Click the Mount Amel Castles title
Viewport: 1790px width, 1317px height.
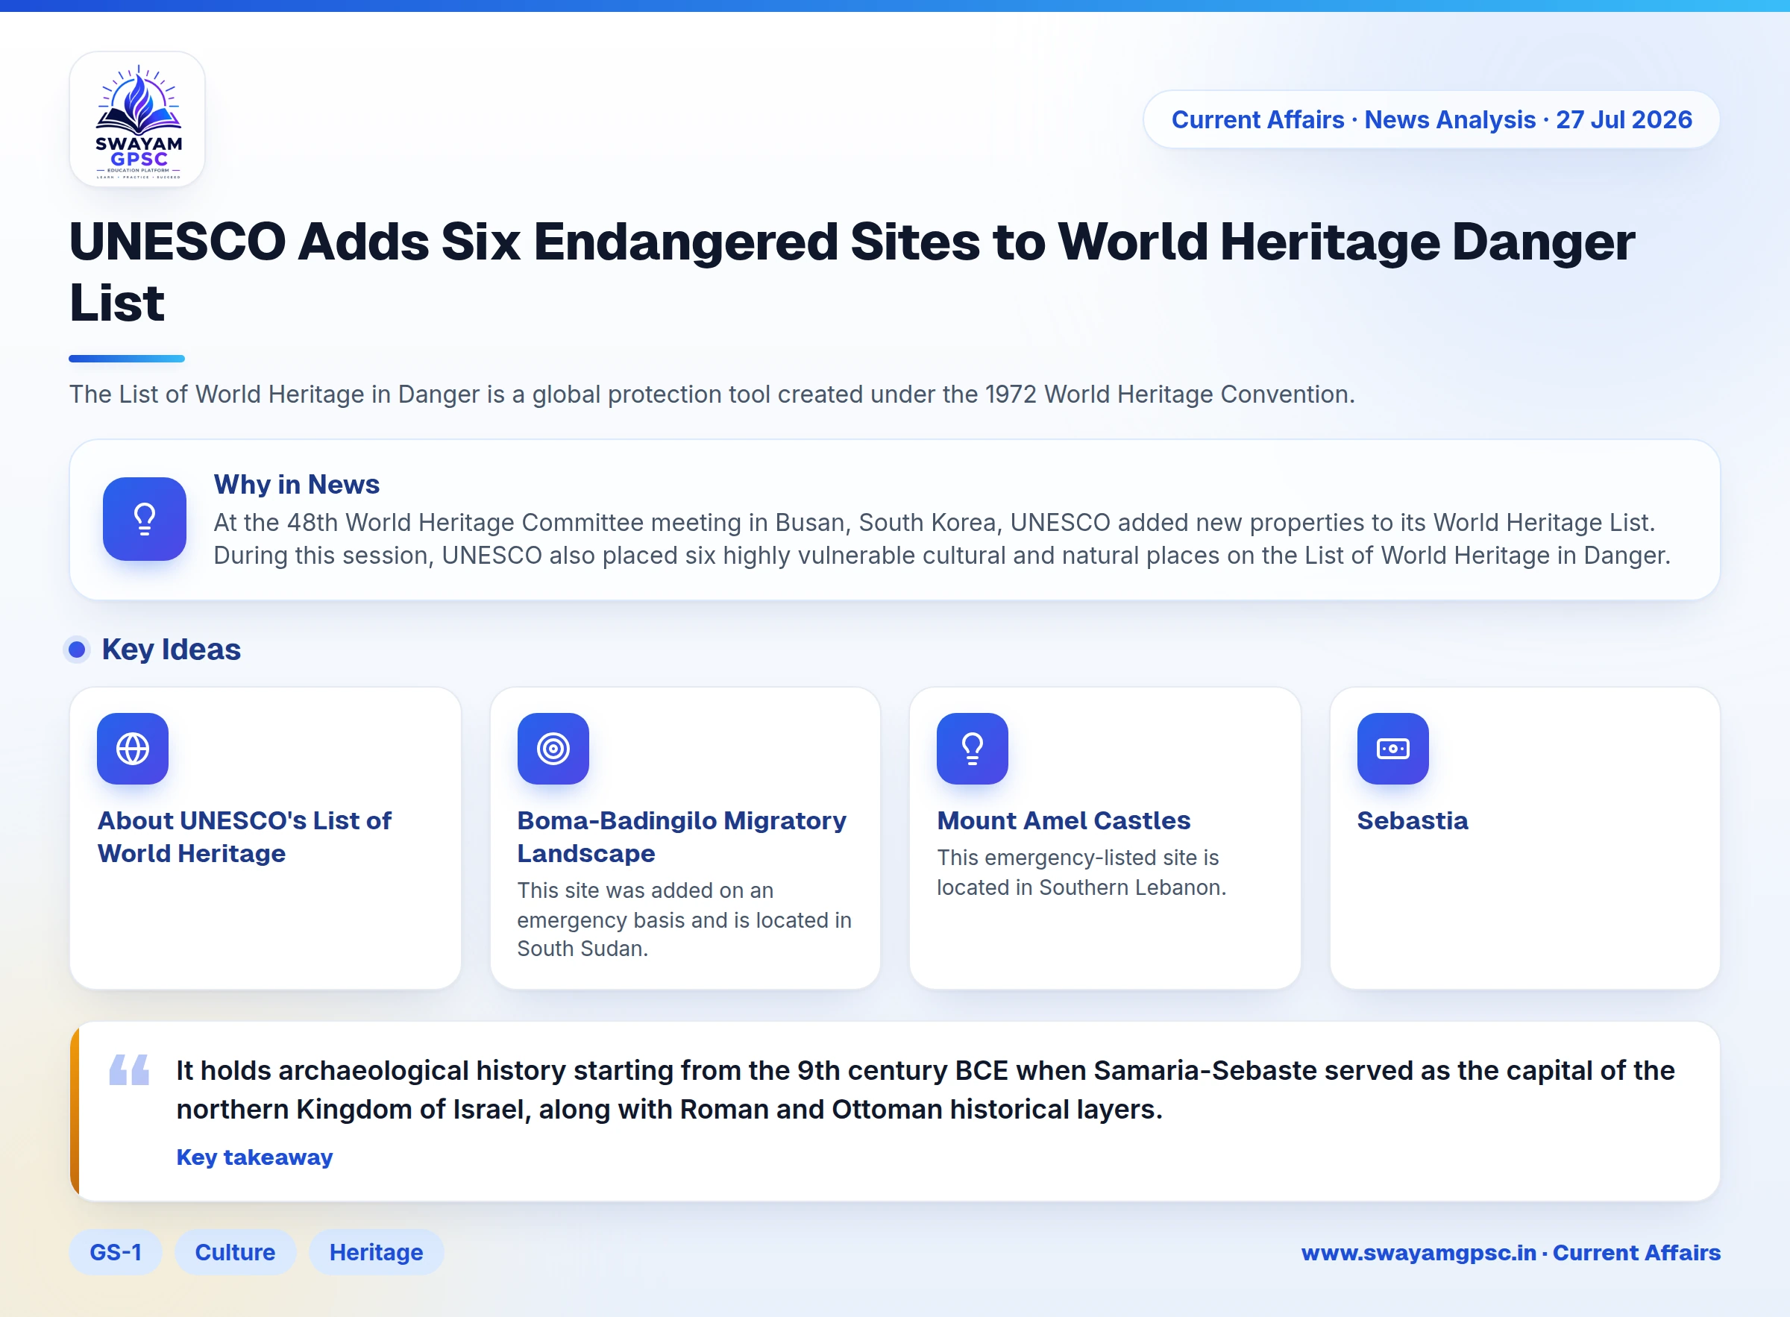1064,820
